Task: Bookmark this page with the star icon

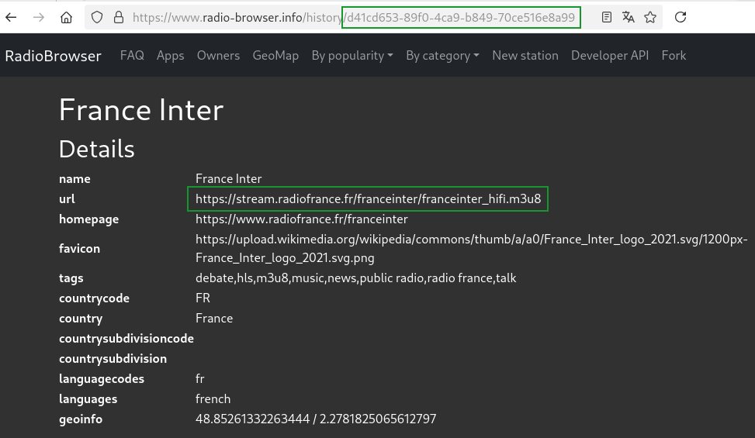Action: tap(650, 17)
